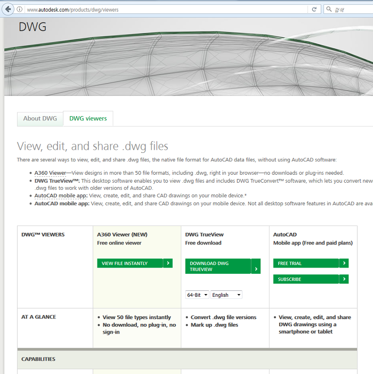The width and height of the screenshot is (373, 374).
Task: Click arrow on VIEW FILE INSTANTLY button
Action: click(168, 263)
